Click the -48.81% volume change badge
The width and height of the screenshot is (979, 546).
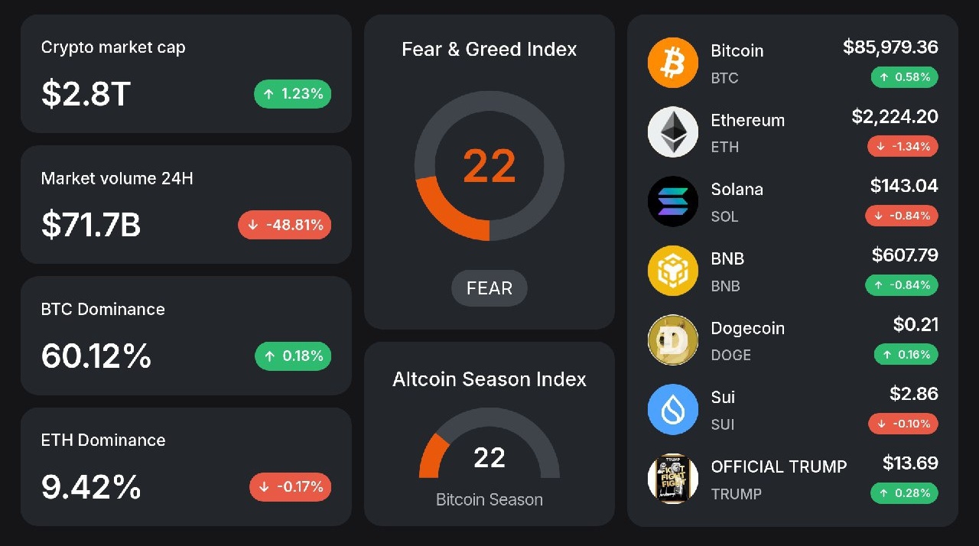point(285,225)
